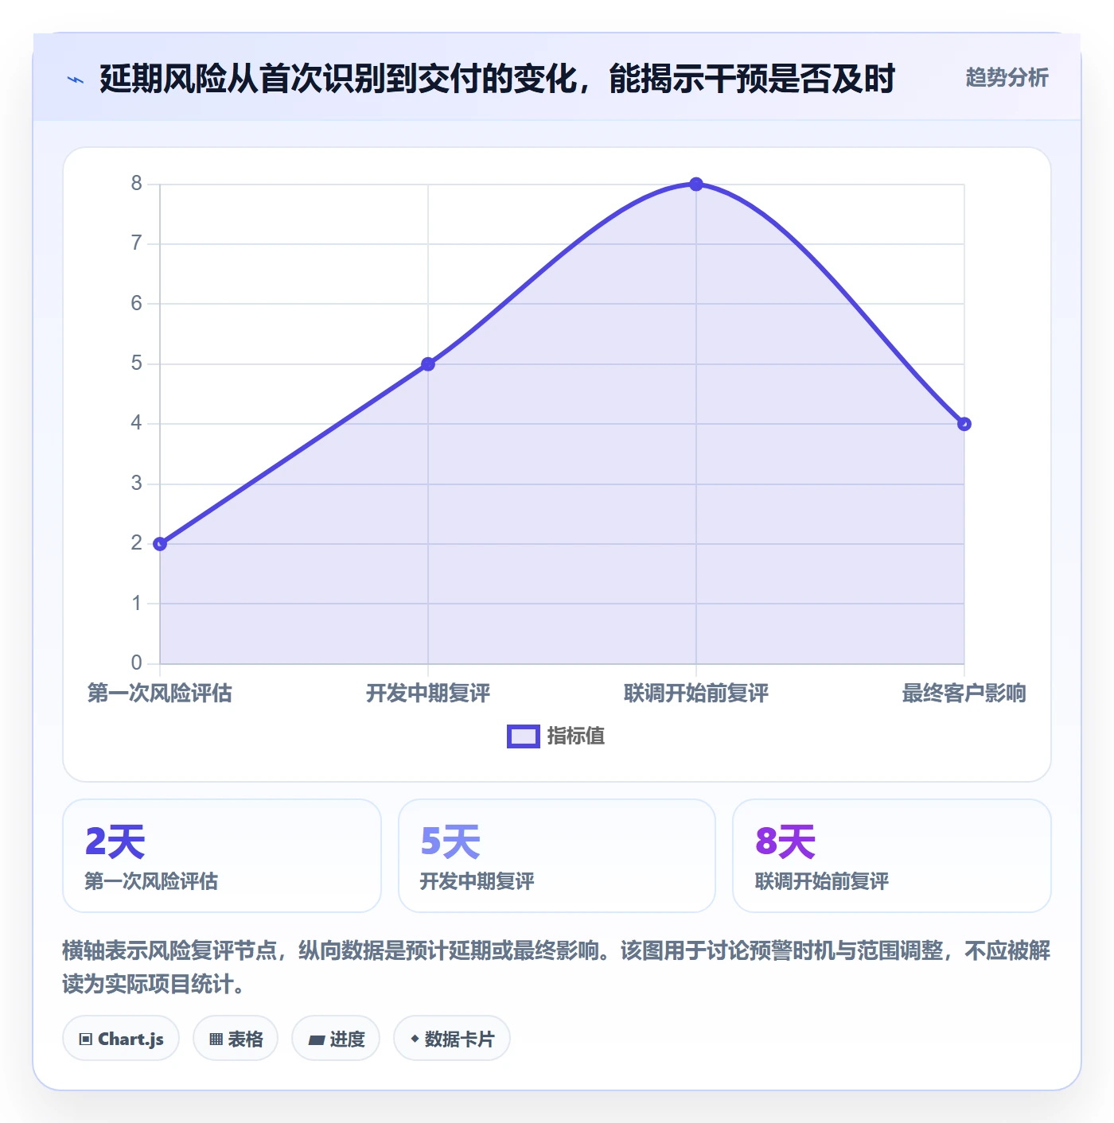Screen dimensions: 1114x1123
Task: Click the grid icon in the 表格 tag
Action: [x=216, y=1039]
